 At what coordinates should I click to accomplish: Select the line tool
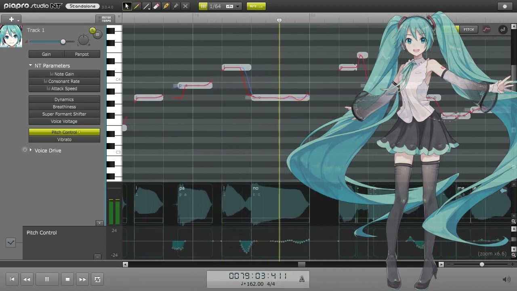[x=146, y=6]
